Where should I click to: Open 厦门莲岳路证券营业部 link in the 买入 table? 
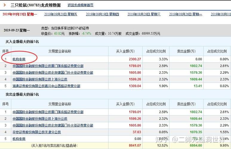coord(48,66)
